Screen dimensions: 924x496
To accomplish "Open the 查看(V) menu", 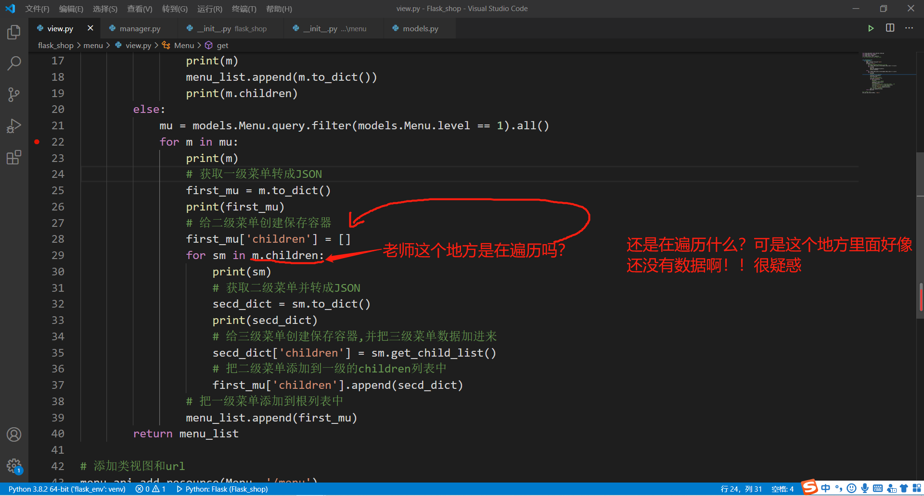I will coord(140,9).
